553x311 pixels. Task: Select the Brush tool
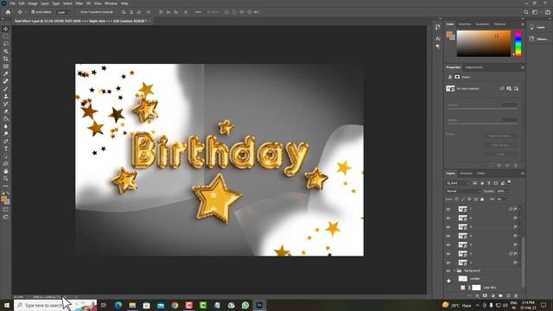(6, 88)
